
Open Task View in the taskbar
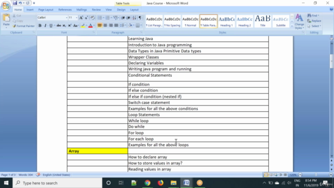click(121, 183)
